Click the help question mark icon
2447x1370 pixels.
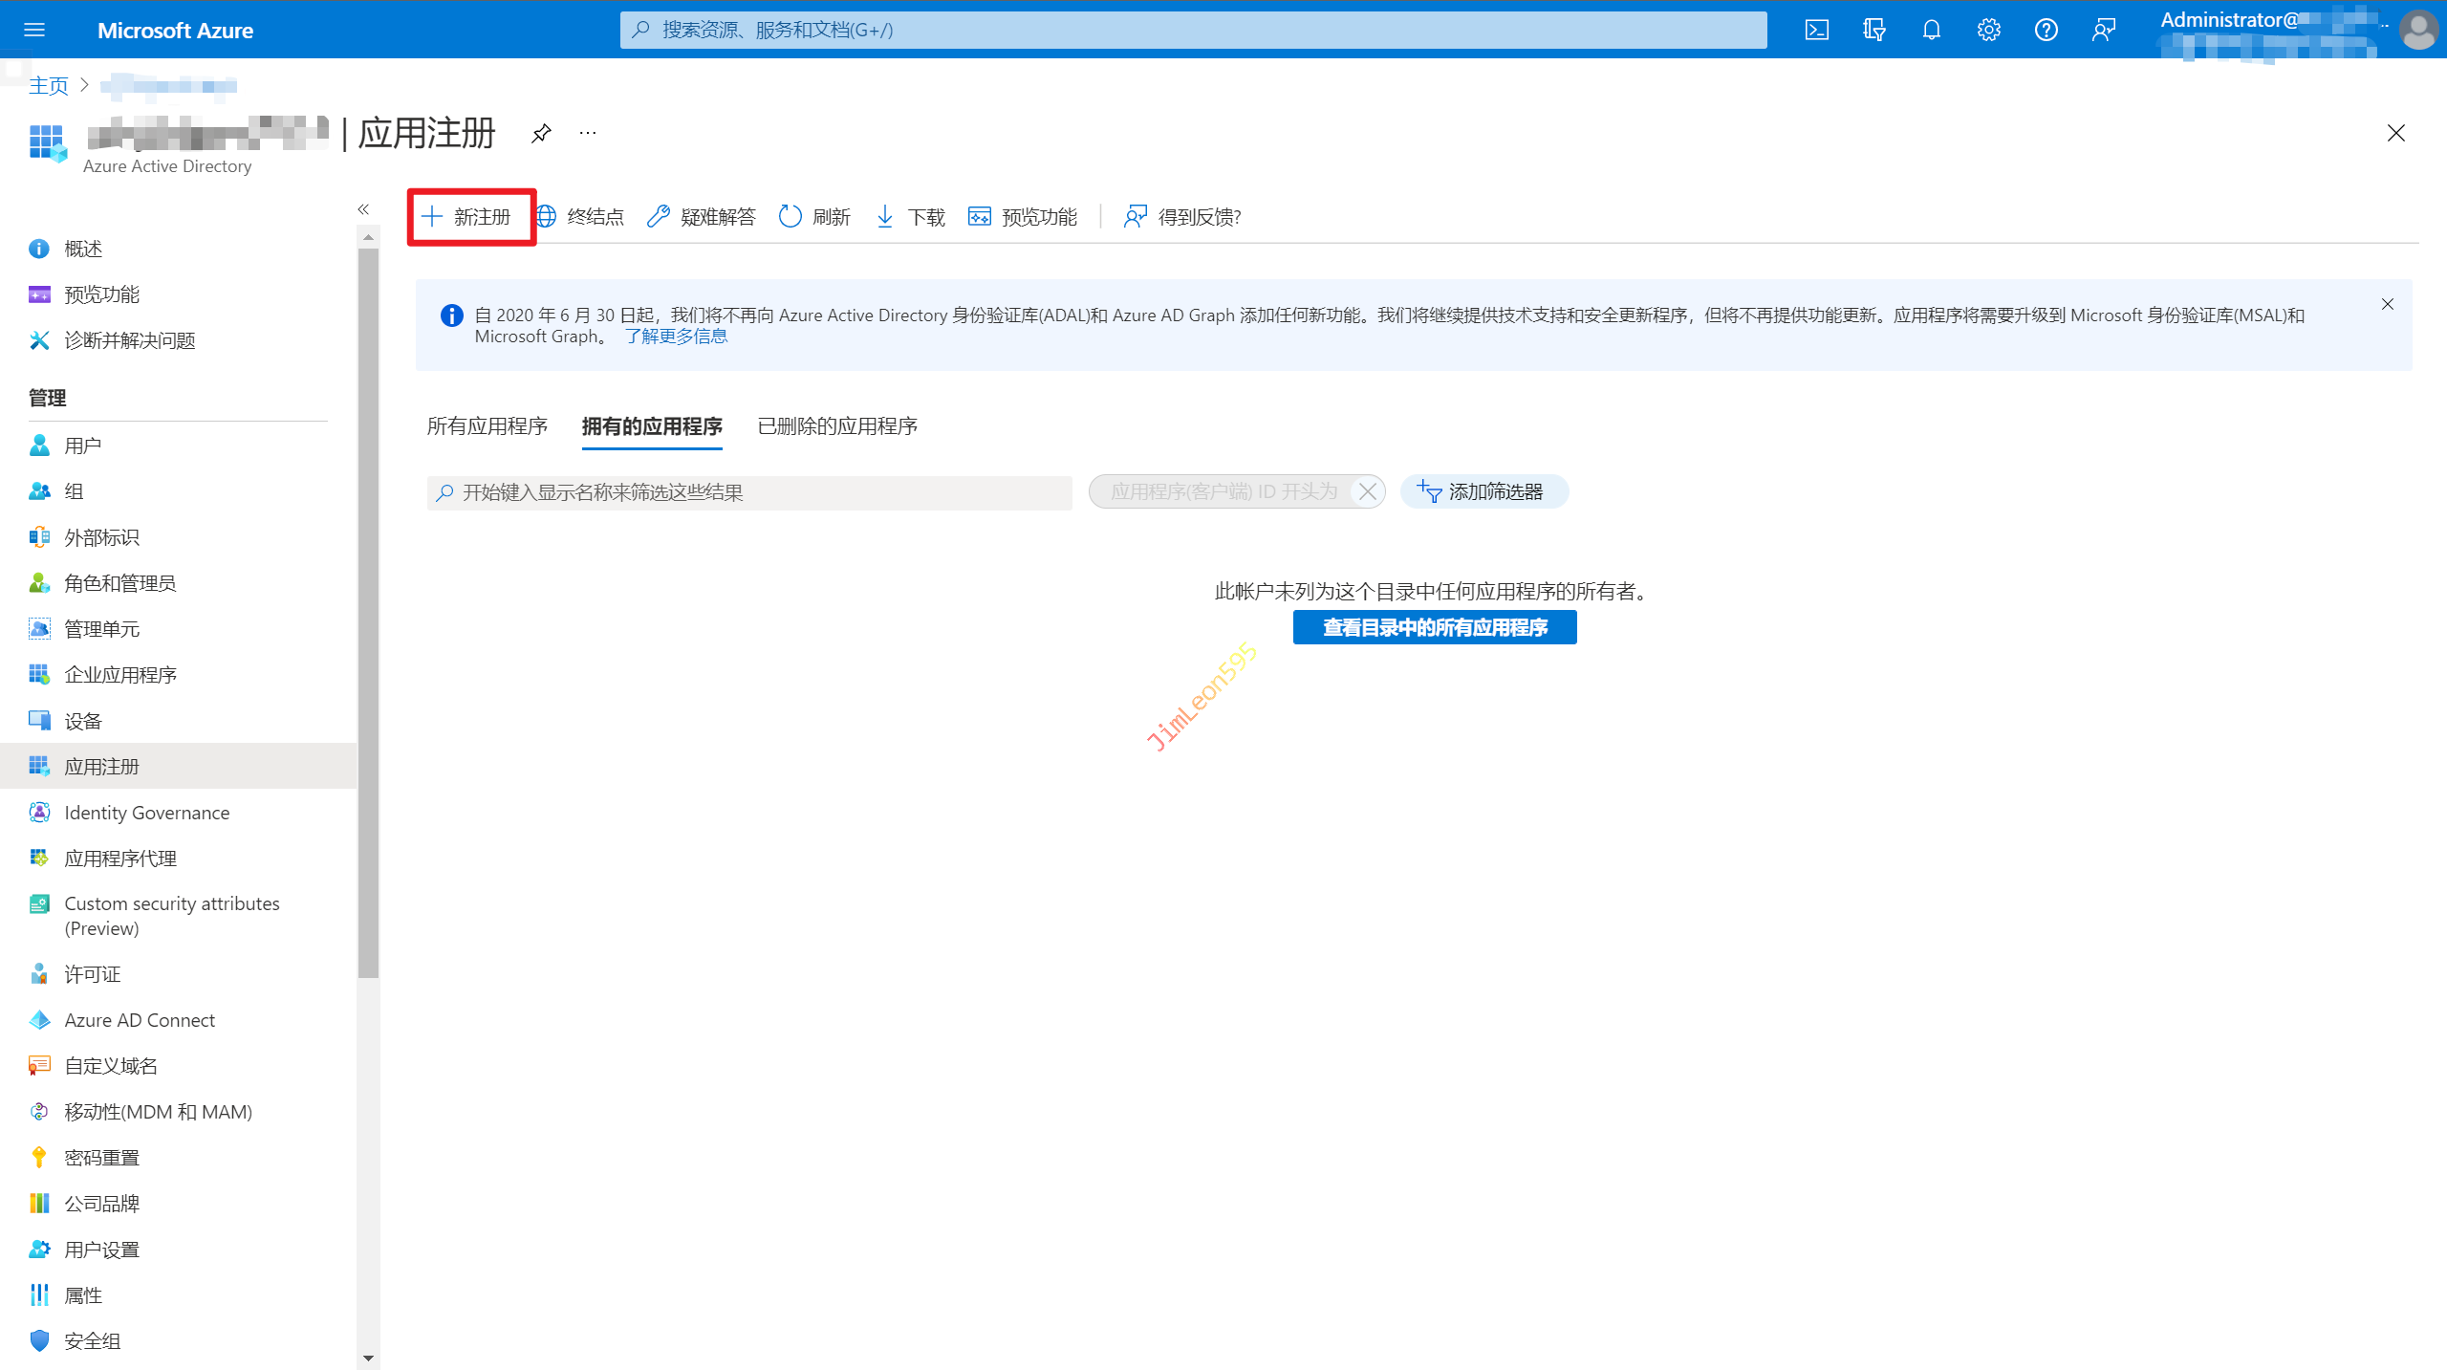click(x=2046, y=30)
